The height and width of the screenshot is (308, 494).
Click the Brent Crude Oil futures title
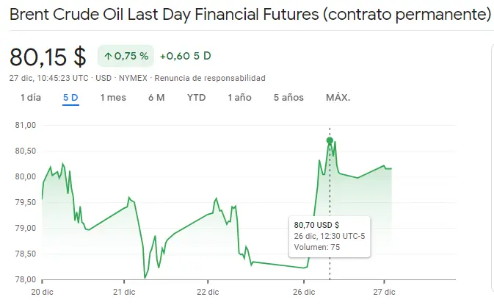(x=250, y=15)
